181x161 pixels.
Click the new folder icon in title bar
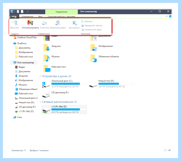pos(22,12)
